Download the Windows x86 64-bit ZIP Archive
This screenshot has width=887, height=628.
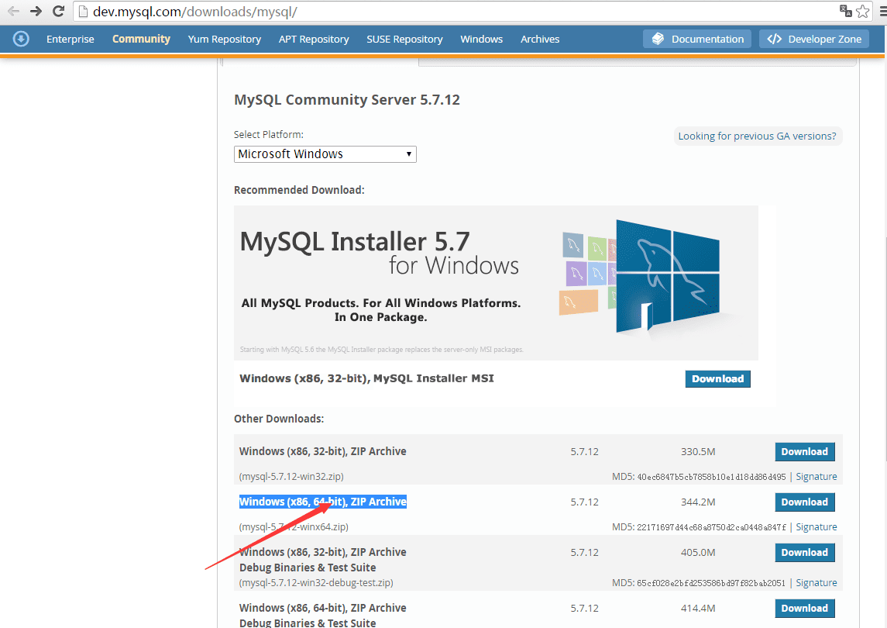click(x=804, y=502)
